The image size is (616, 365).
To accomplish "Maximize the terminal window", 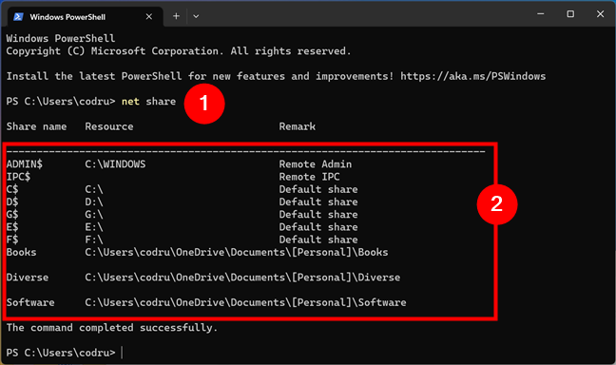I will coord(570,14).
